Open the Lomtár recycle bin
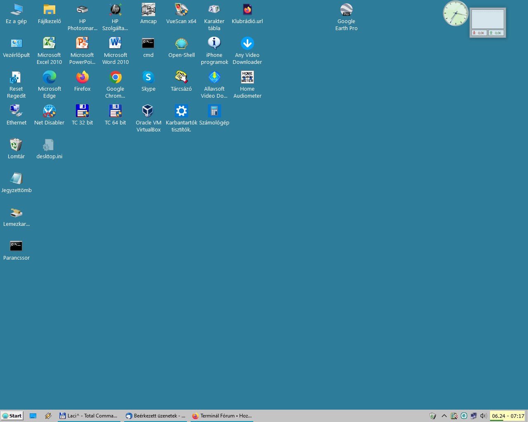Viewport: 528px width, 422px height. click(16, 149)
